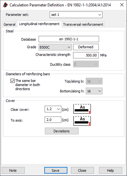This screenshot has height=176, width=127.
Task: Save the parameter set
Action: tap(56, 170)
